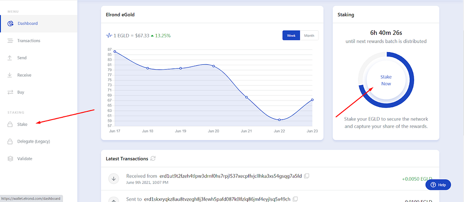Copy the sent-to address
Screen dimensions: 464x202
point(295,198)
